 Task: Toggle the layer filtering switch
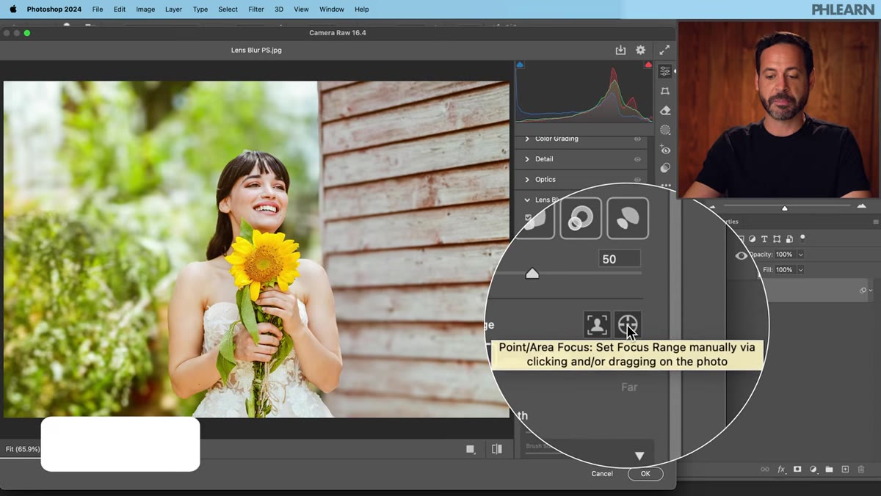click(x=802, y=238)
